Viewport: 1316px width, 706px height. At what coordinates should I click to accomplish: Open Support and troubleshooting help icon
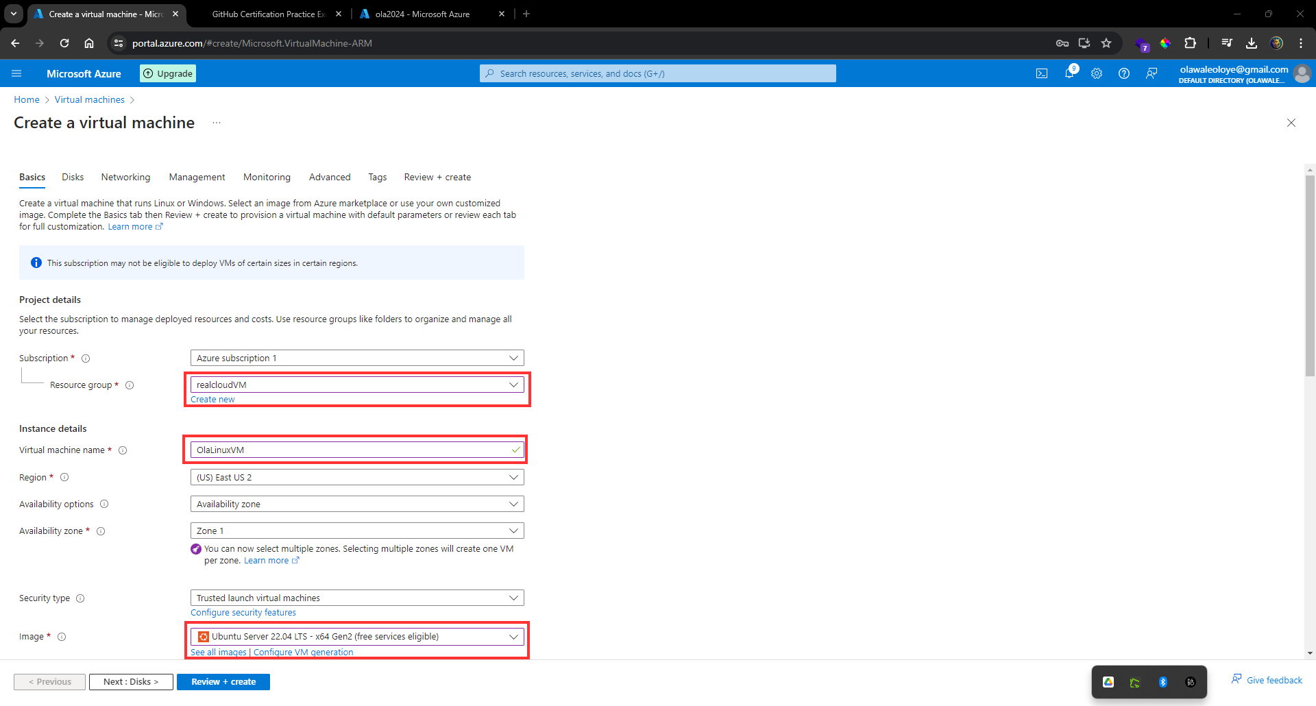pos(1124,73)
